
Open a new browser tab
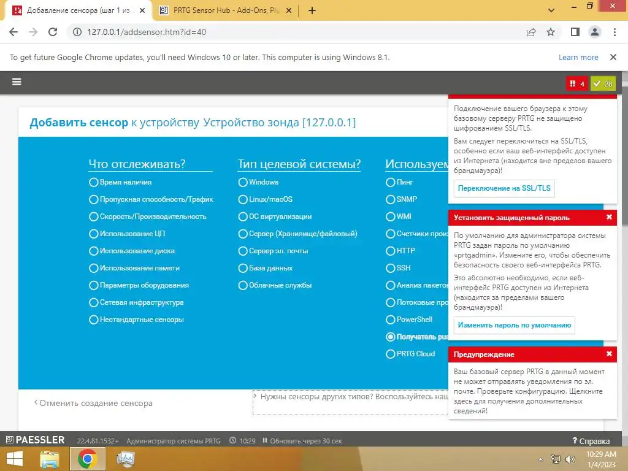(312, 10)
